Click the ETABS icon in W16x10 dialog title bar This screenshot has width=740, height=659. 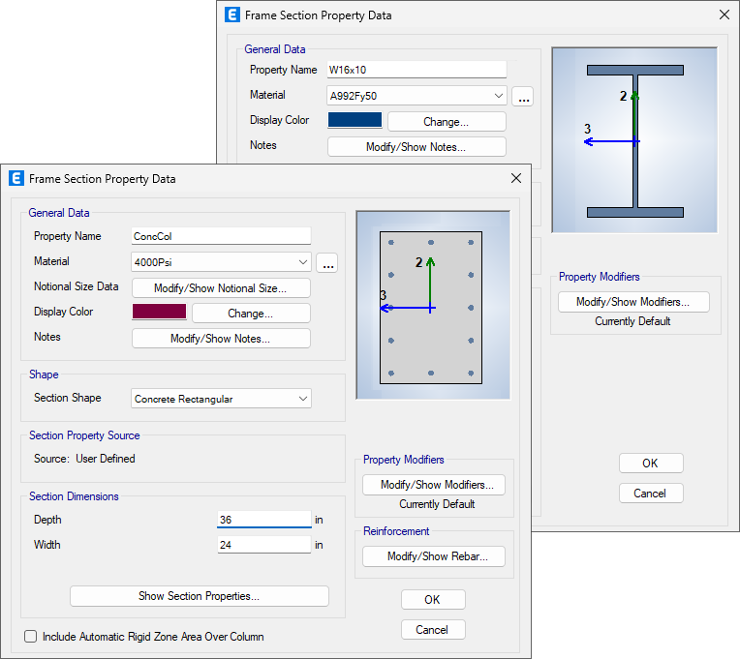point(232,15)
